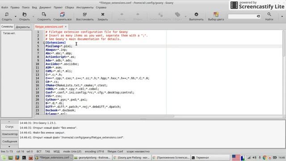Click the Сохранить (Save) toolbar icon
Image resolution: width=286 pixels, height=161 pixels.
tap(44, 14)
